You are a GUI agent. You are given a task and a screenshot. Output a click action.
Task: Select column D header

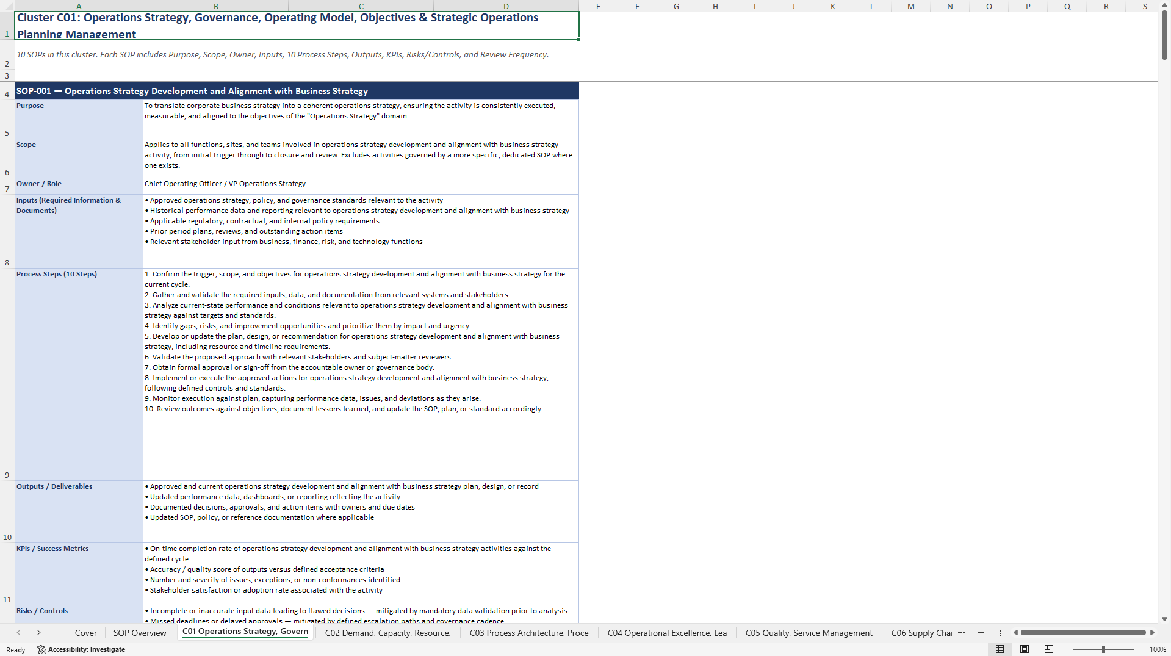[x=506, y=6]
